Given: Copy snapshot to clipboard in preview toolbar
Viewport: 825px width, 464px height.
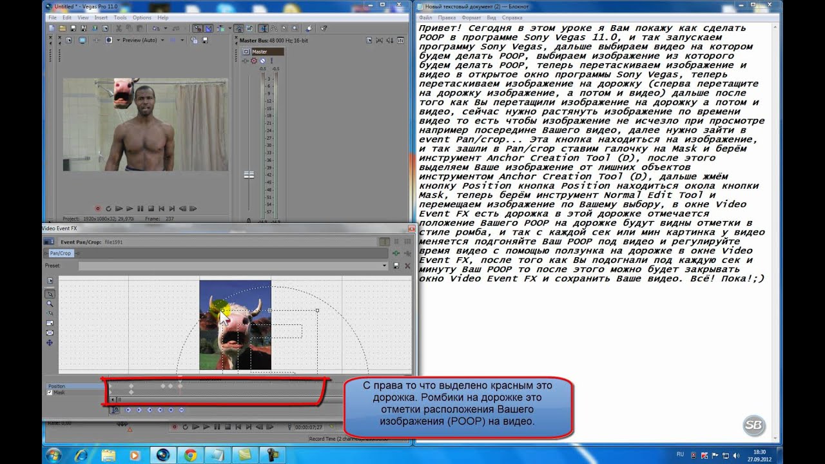Looking at the screenshot, I should coord(194,40).
